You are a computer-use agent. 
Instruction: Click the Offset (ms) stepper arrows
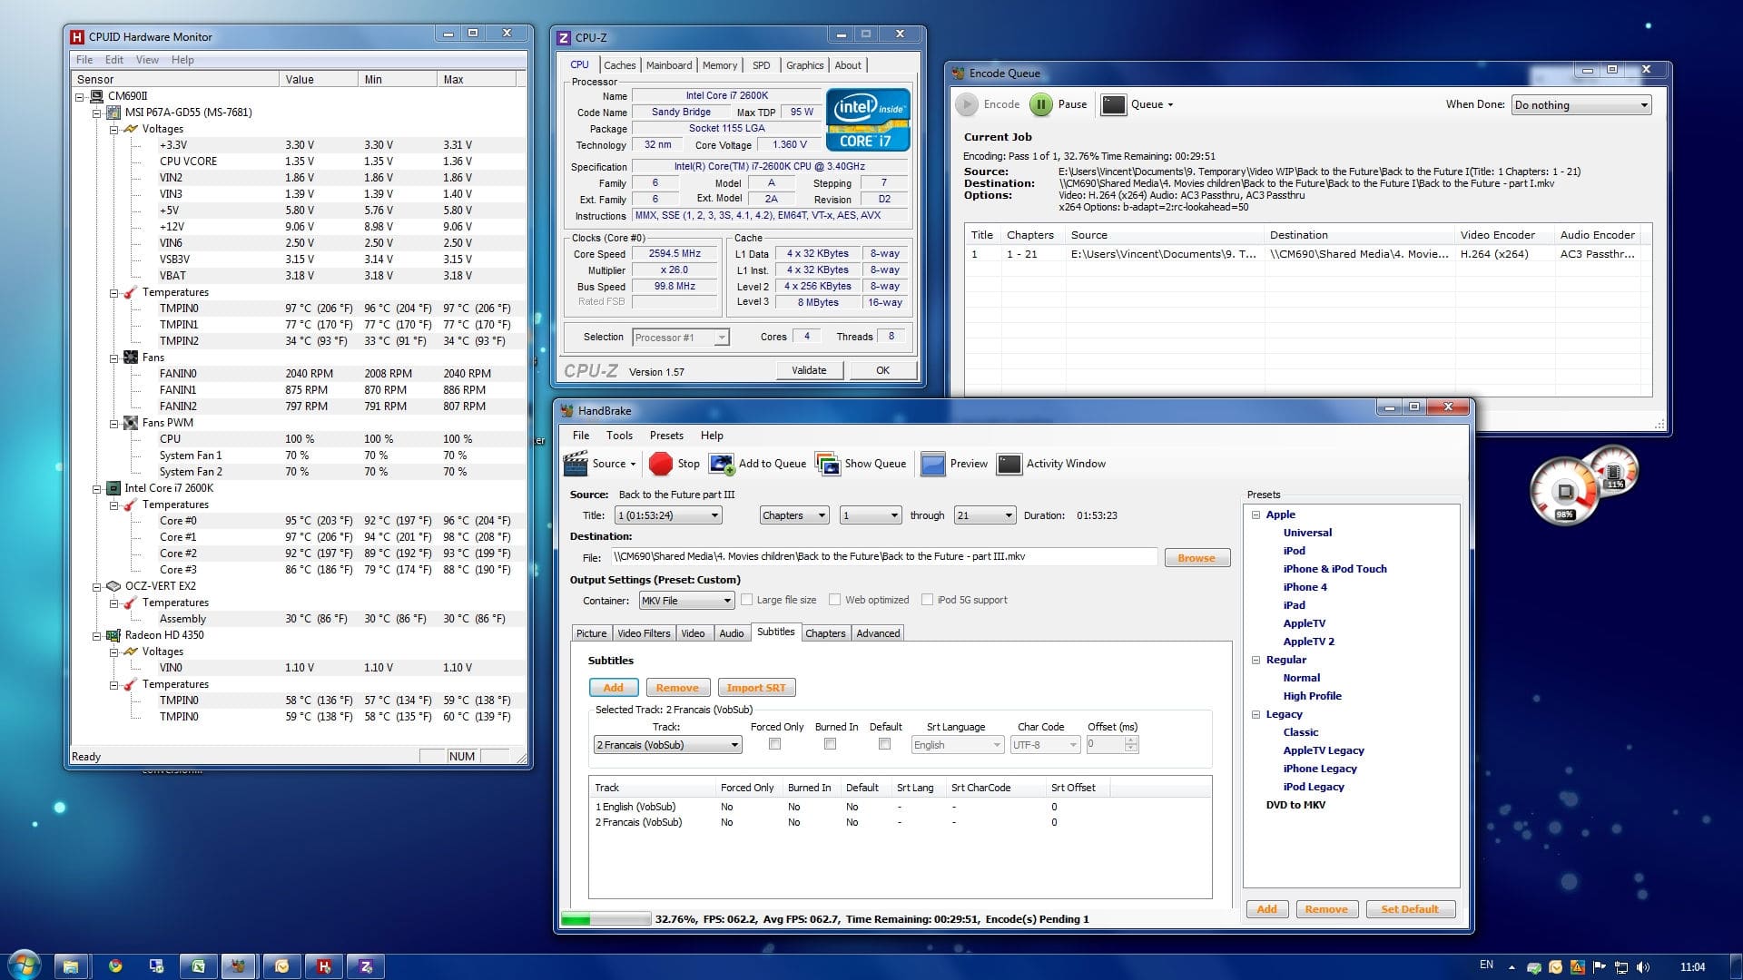[x=1130, y=745]
